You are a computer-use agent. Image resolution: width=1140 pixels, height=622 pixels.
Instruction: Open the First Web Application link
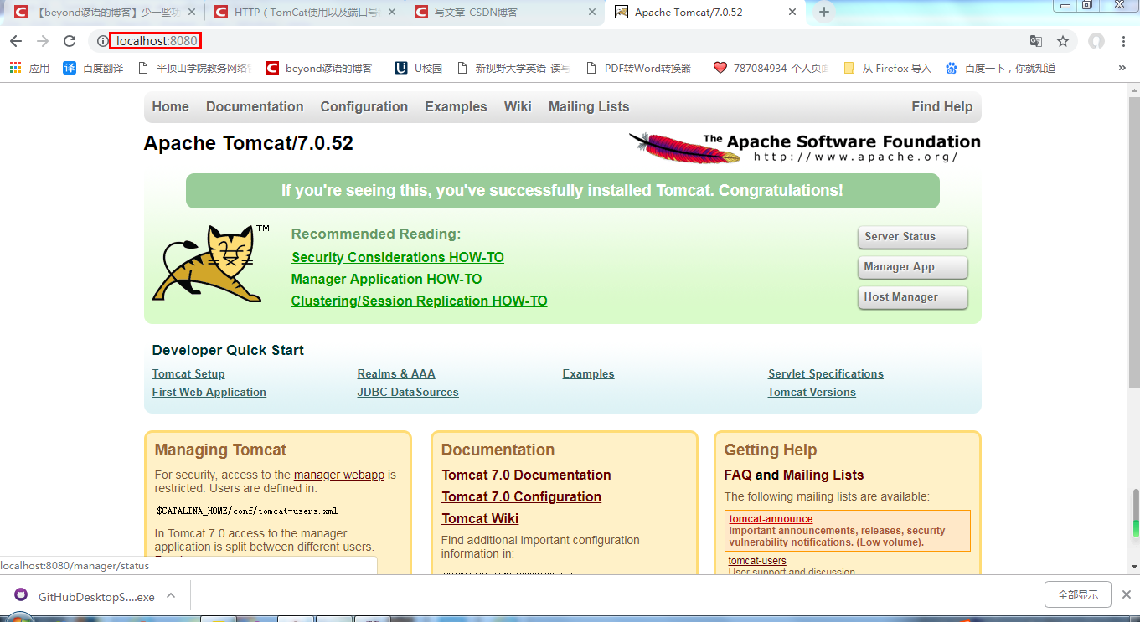[x=209, y=392]
